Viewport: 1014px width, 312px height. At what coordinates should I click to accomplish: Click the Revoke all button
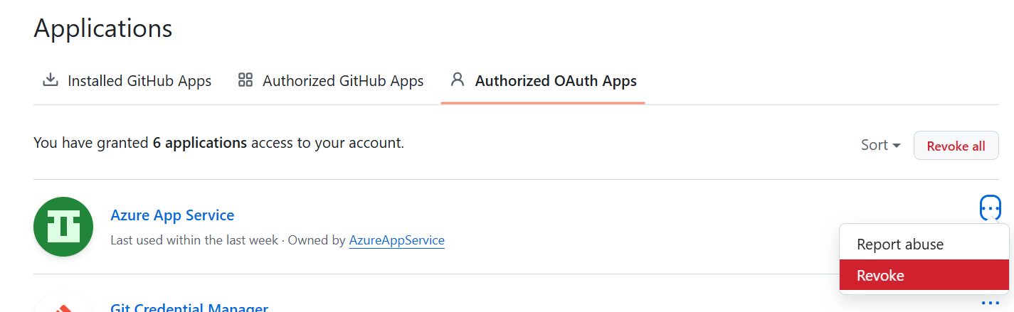(x=956, y=145)
